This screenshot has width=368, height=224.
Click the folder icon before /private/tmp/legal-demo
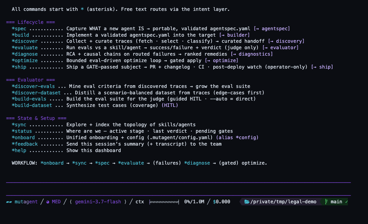[x=247, y=202]
